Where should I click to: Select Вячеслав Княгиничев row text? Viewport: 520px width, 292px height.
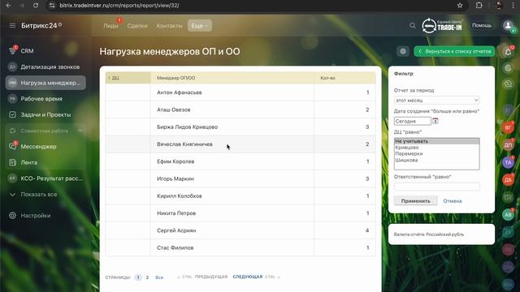point(184,144)
